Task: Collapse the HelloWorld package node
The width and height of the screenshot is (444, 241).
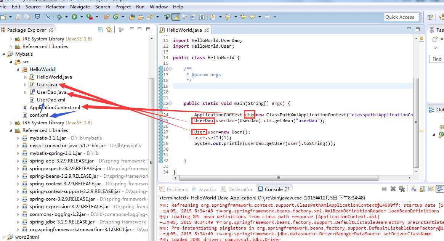Action: click(x=18, y=69)
